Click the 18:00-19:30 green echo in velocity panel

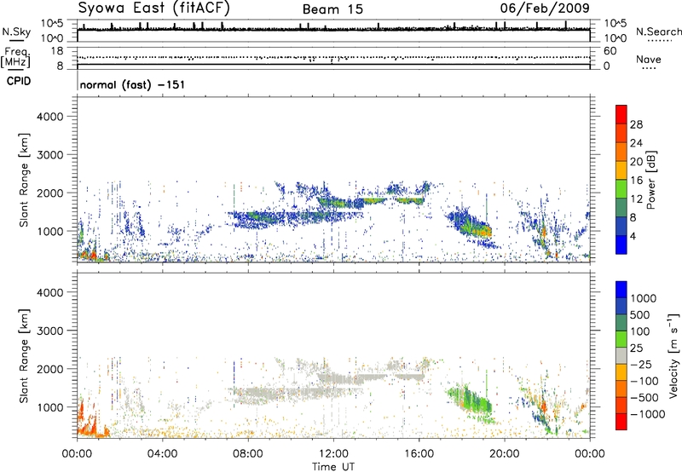tap(470, 402)
